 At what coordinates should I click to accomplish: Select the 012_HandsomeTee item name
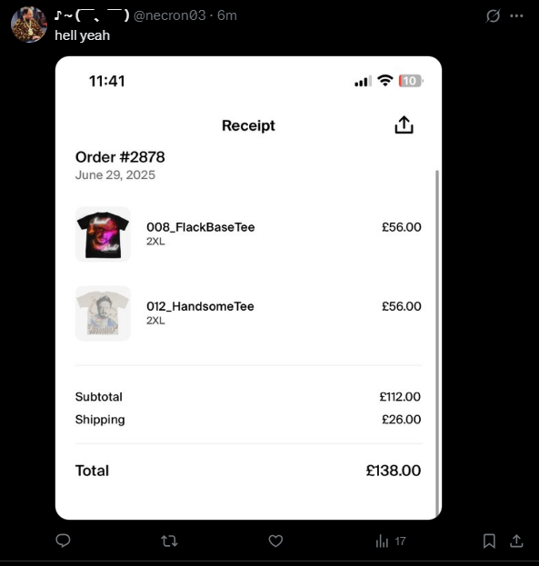pyautogui.click(x=200, y=306)
